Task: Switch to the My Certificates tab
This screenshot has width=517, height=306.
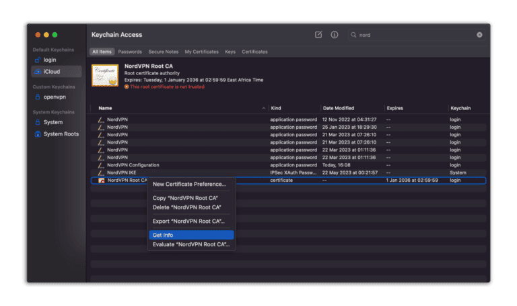Action: click(202, 52)
